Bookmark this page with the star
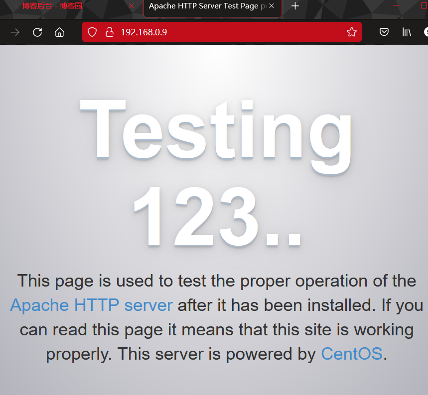Screen dimensions: 428x395 coord(352,32)
